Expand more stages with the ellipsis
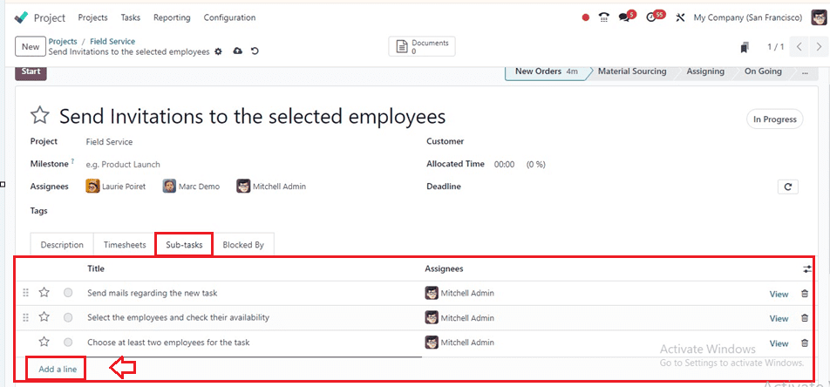 coord(805,71)
